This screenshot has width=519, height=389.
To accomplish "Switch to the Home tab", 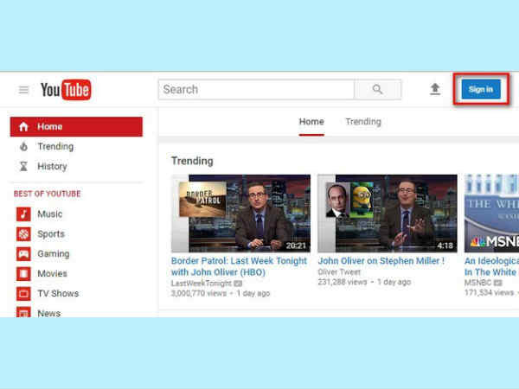I will [311, 122].
